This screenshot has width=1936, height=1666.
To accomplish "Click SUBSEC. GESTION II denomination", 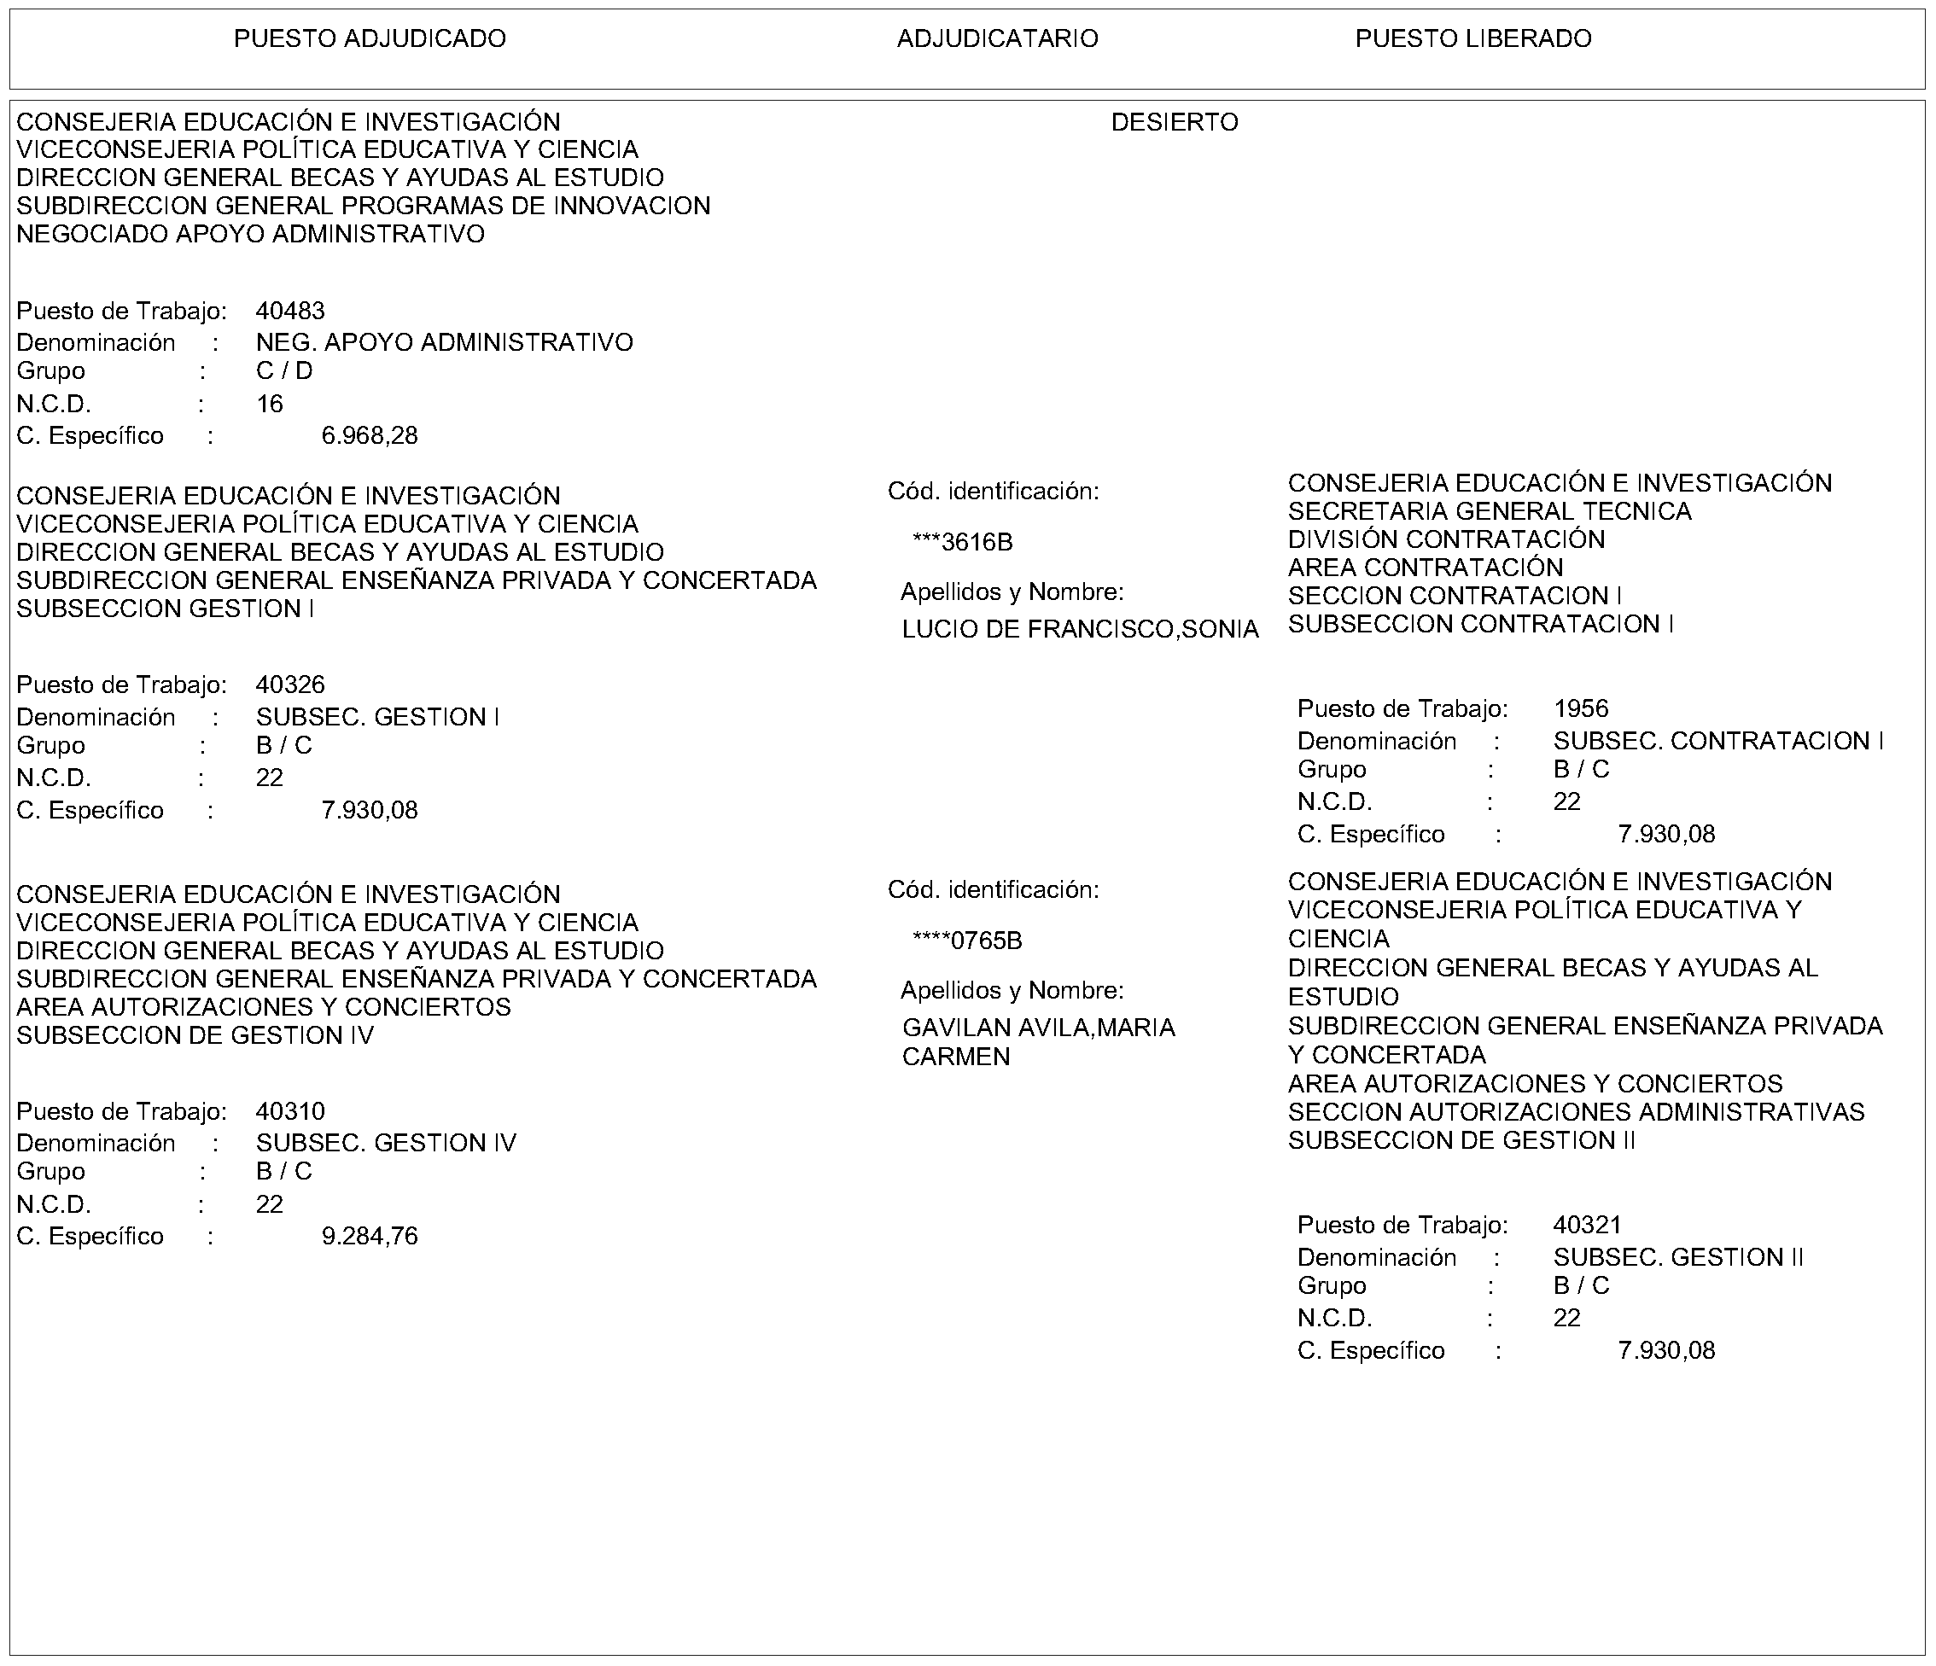I will 1677,1258.
